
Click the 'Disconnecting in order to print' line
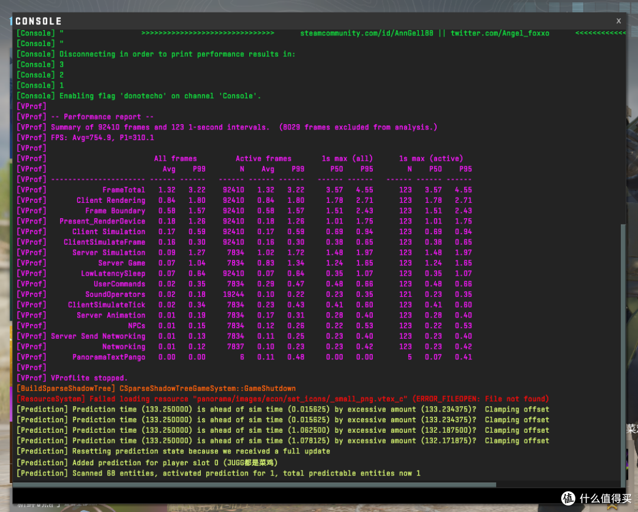[156, 54]
